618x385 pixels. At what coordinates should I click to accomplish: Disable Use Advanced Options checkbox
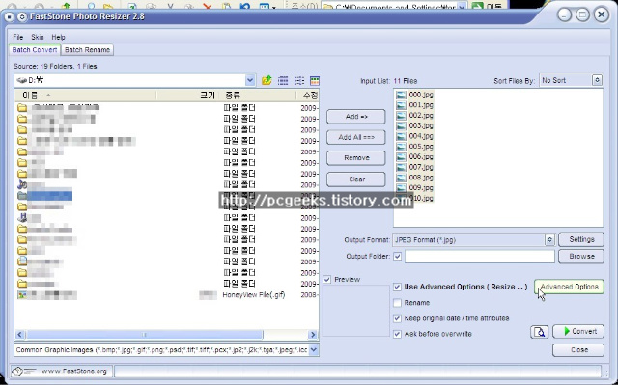397,287
